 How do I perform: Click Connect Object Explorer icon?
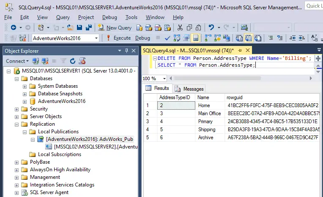point(36,61)
